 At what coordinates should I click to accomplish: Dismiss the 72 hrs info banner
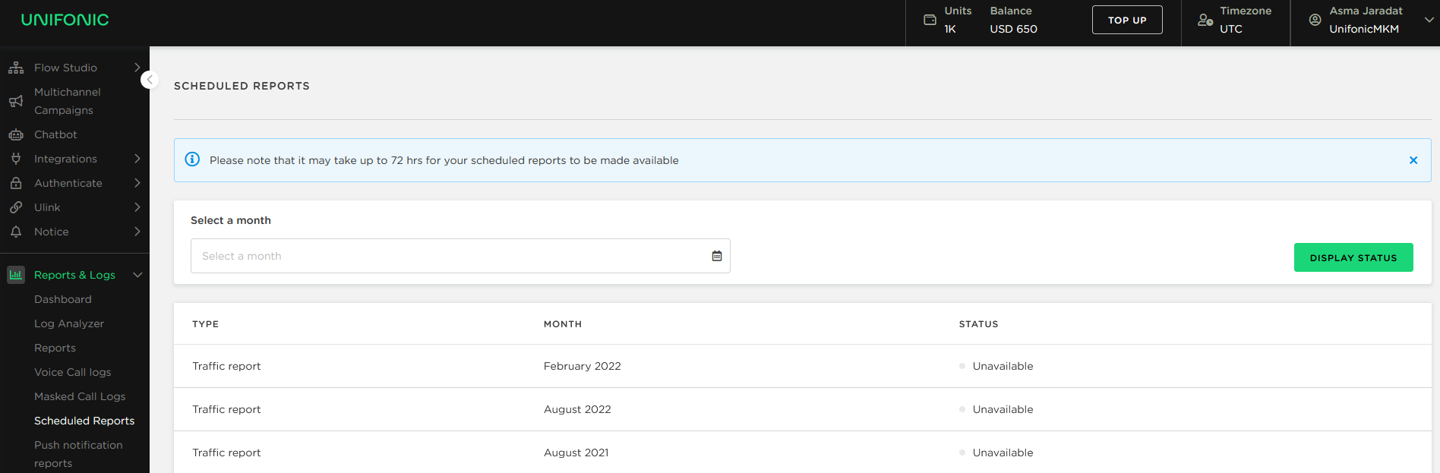point(1413,160)
